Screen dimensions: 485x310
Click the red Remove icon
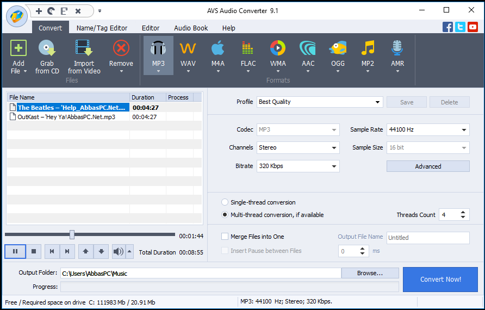coord(121,48)
